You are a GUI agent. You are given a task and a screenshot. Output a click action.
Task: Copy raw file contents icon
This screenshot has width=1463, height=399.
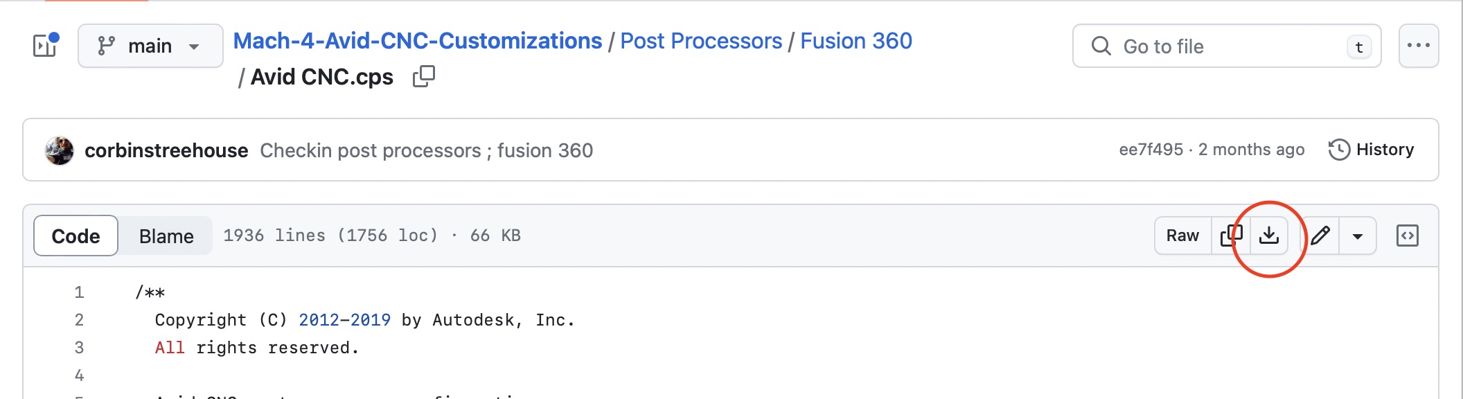click(1231, 236)
